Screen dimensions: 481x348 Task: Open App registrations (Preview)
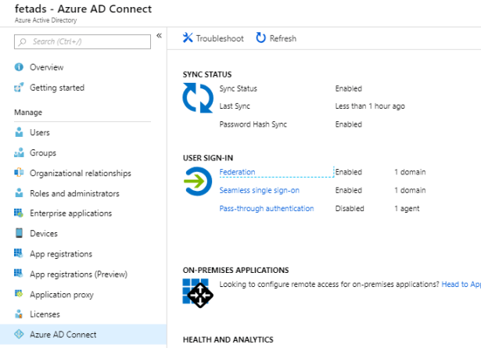pyautogui.click(x=78, y=274)
